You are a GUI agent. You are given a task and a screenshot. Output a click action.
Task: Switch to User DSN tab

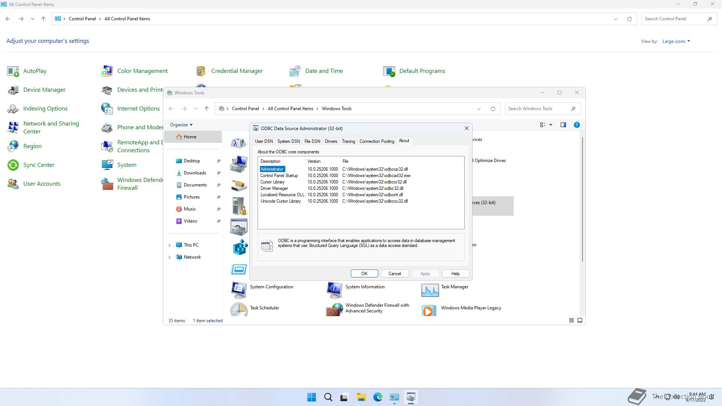(264, 141)
